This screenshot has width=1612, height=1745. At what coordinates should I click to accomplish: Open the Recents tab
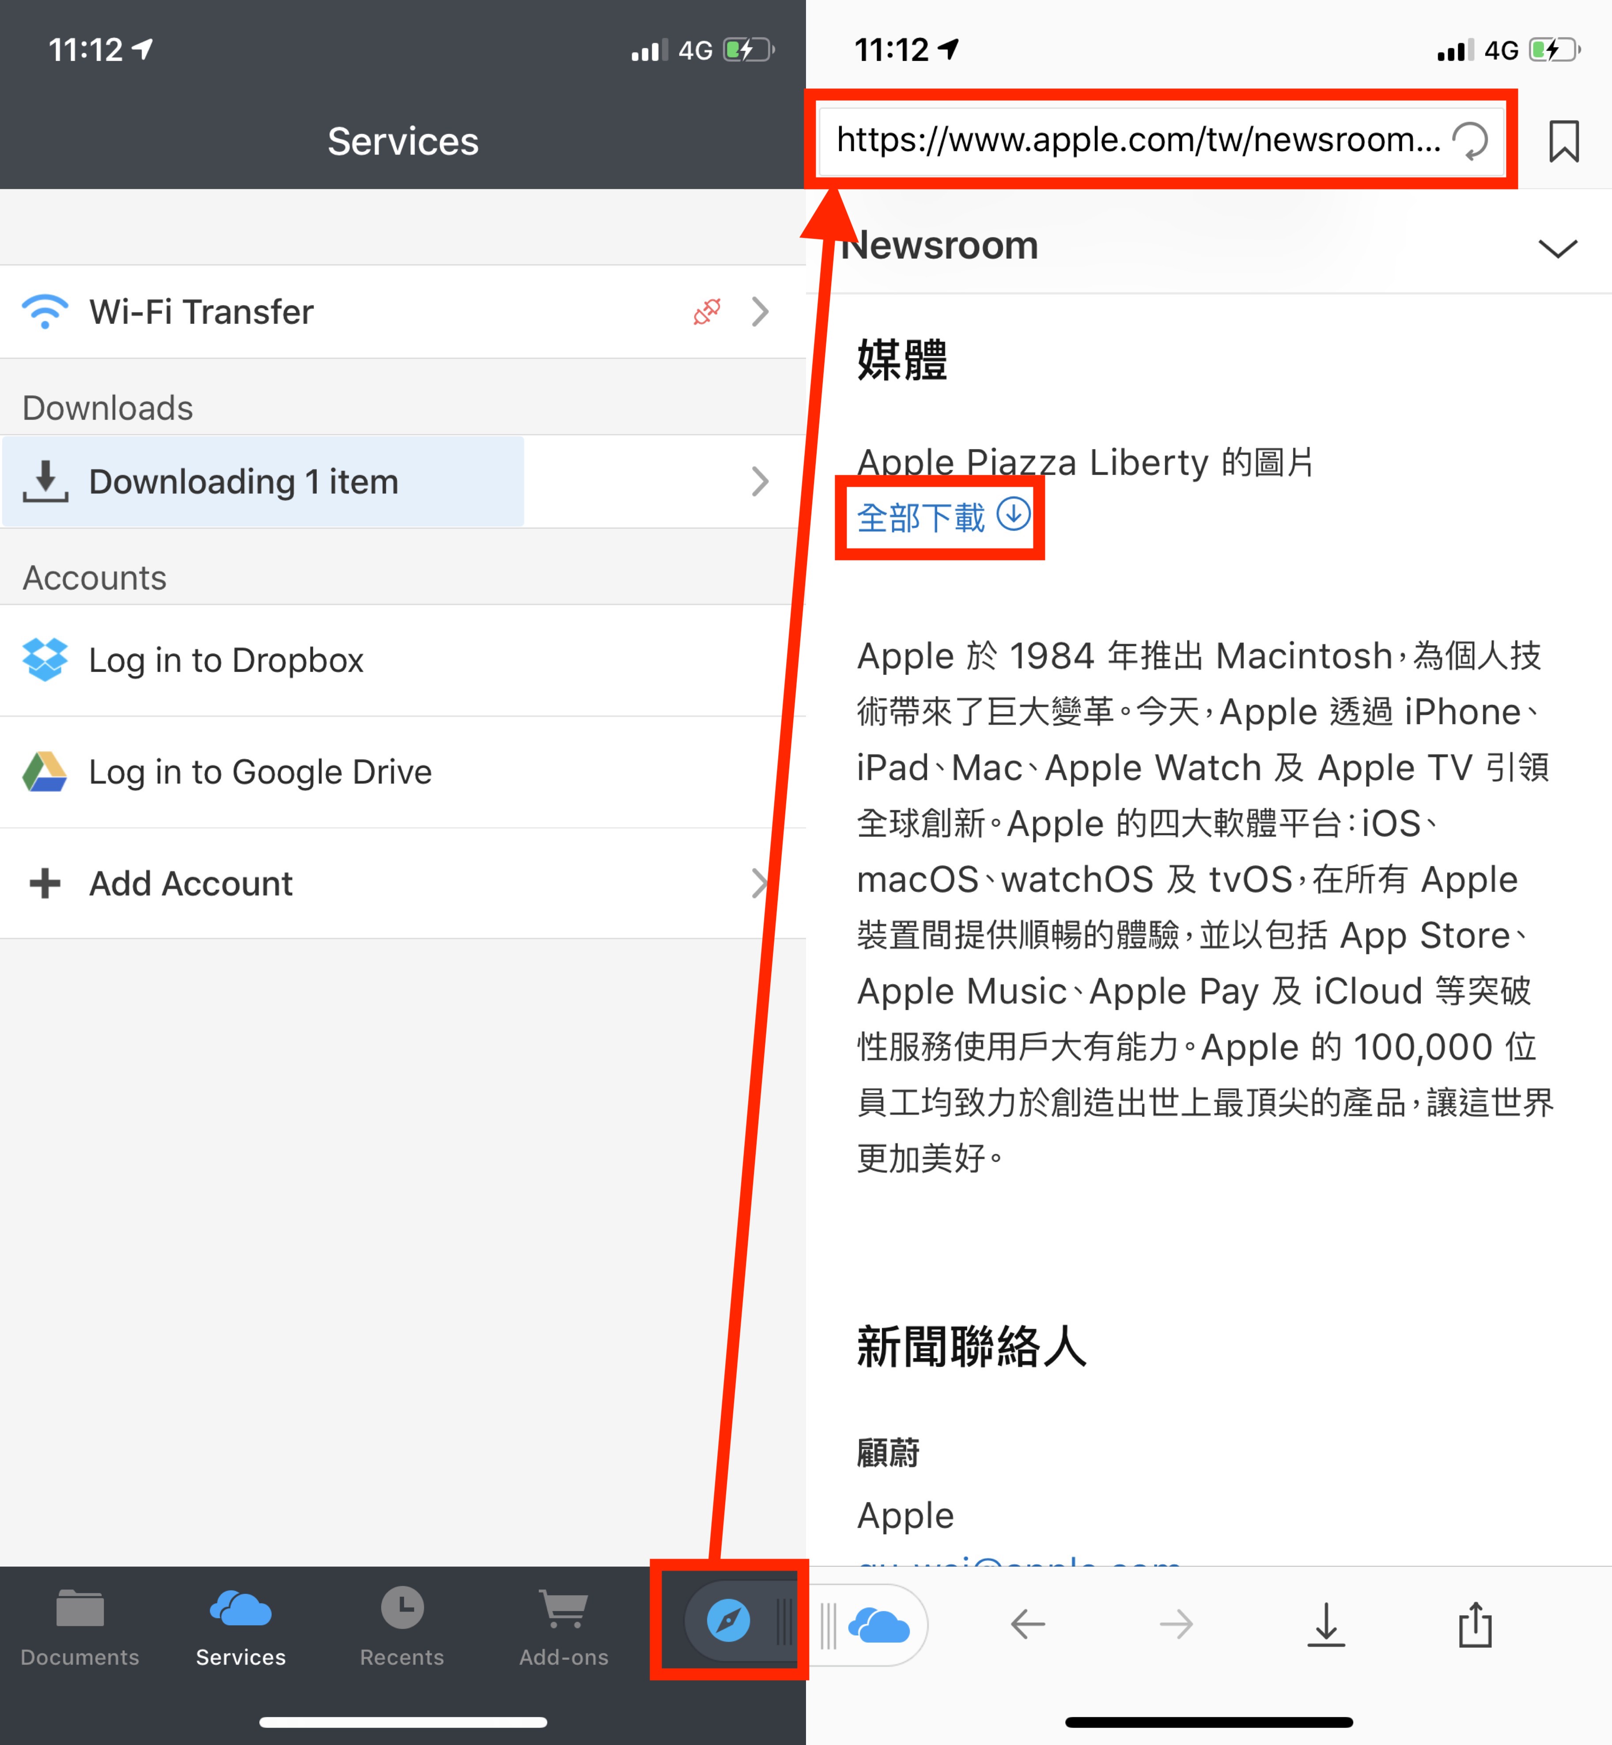pos(402,1628)
